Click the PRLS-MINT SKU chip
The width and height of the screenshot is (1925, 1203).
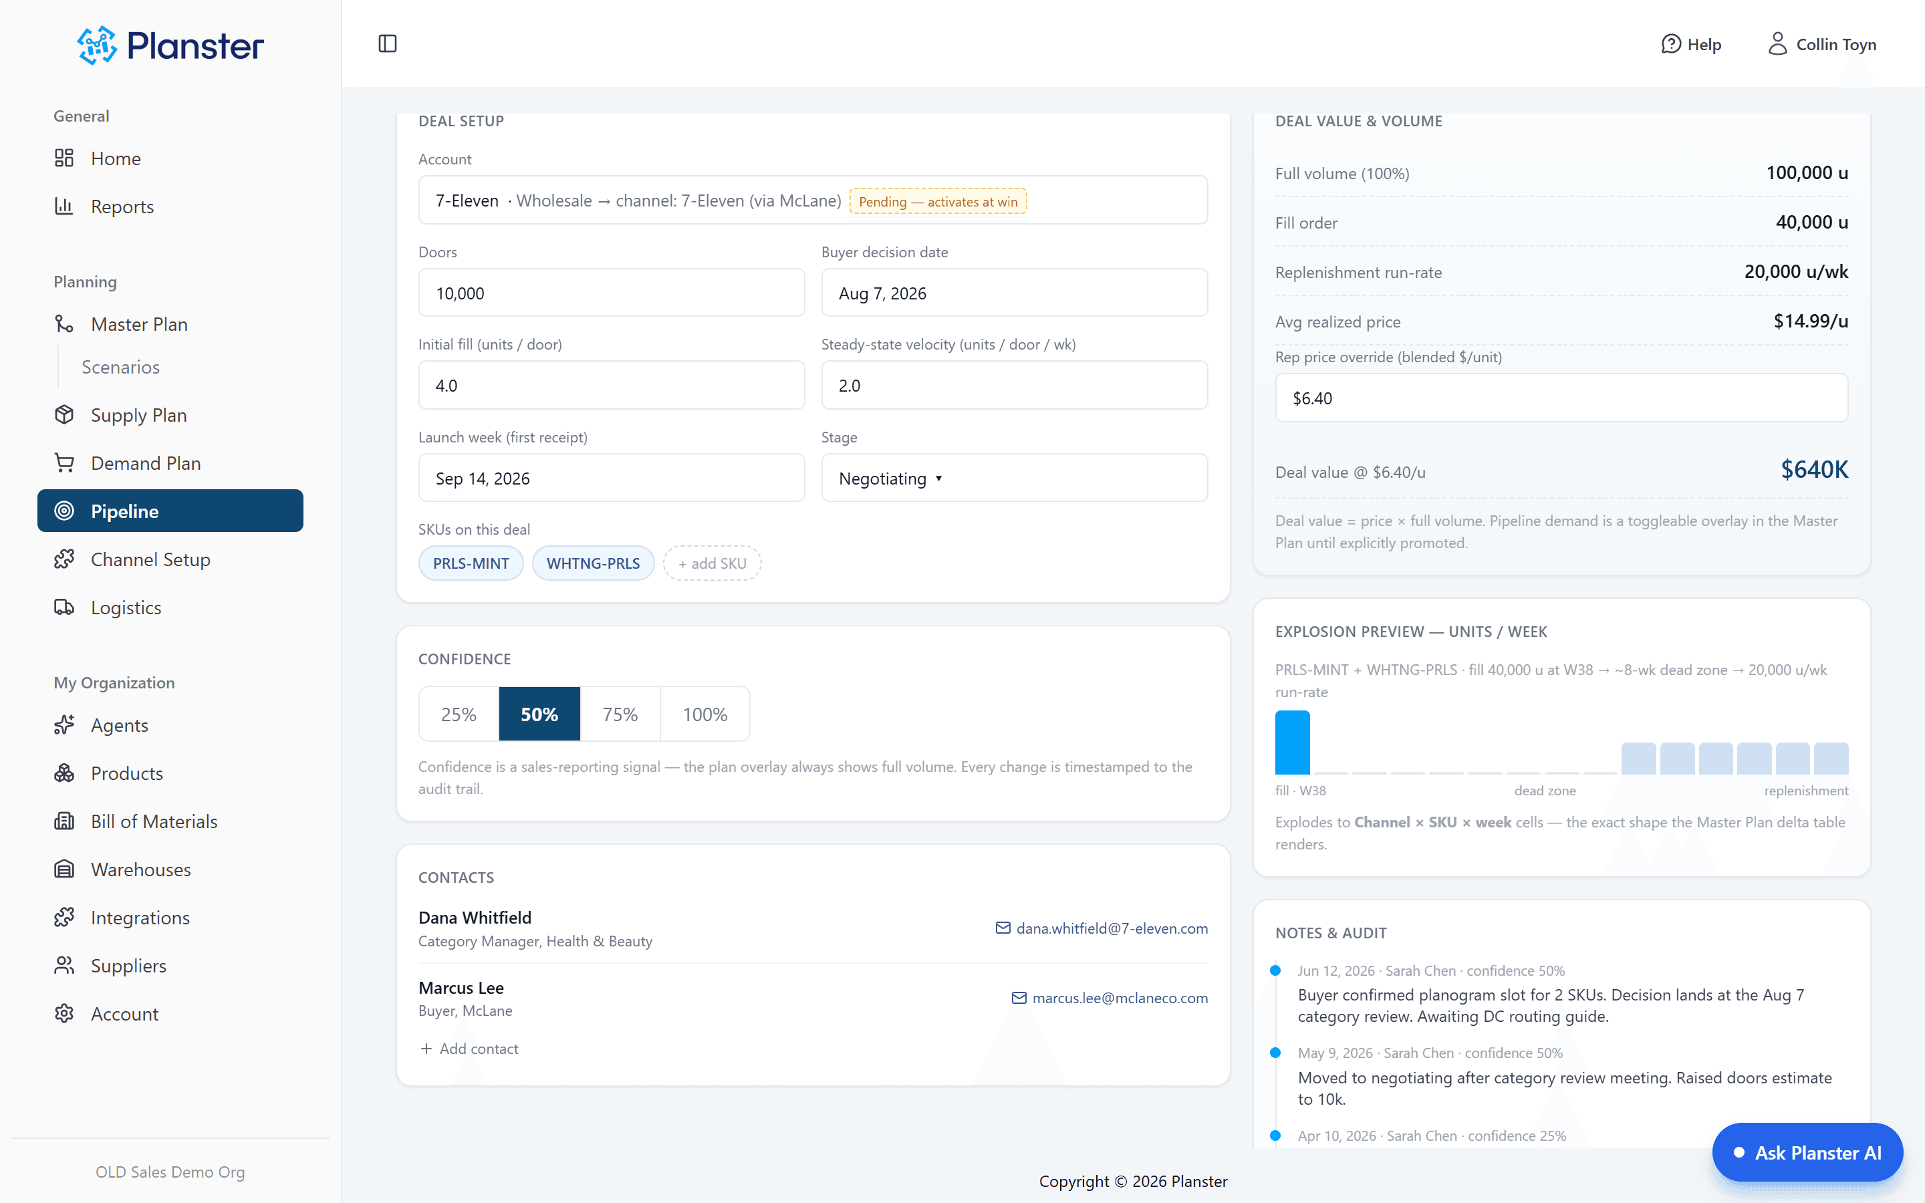pos(471,563)
